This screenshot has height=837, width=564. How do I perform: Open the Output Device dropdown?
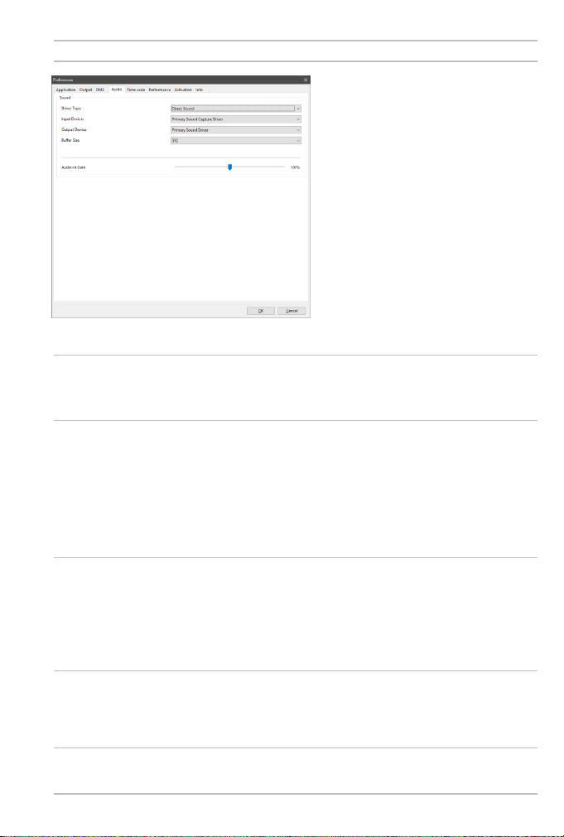(236, 130)
